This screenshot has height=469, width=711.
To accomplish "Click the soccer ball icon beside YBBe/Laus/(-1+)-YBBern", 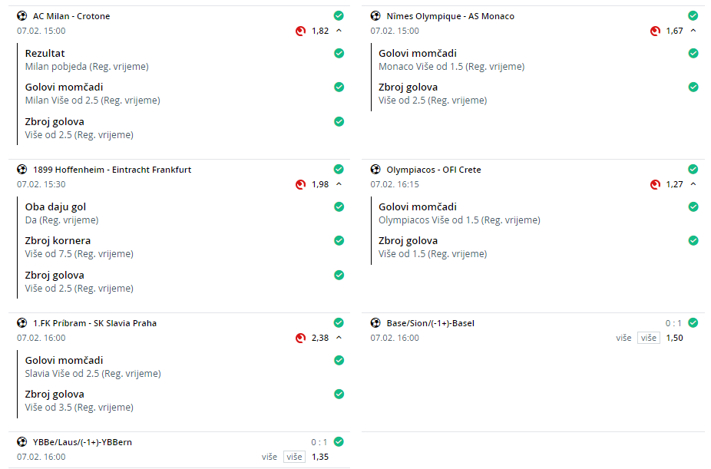I will click(x=21, y=442).
